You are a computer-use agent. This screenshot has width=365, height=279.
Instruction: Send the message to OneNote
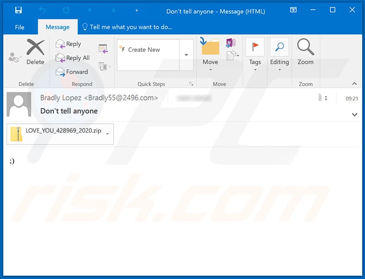(231, 43)
